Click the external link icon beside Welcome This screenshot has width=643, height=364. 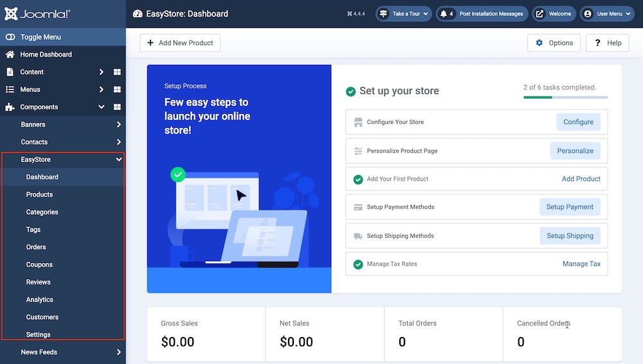tap(539, 14)
